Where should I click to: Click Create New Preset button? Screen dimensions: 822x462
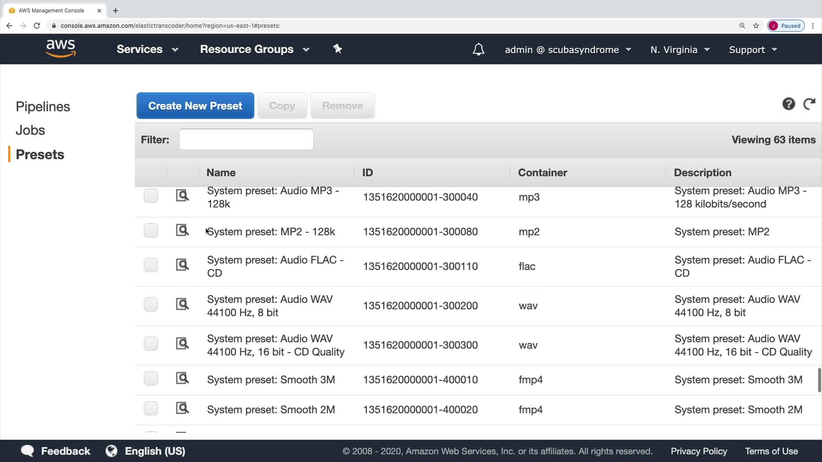195,106
